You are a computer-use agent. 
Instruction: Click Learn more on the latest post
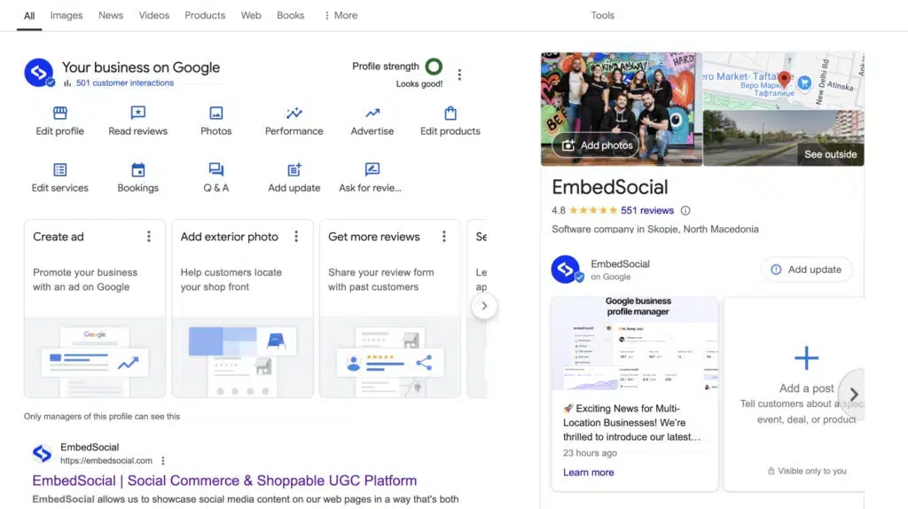[589, 473]
